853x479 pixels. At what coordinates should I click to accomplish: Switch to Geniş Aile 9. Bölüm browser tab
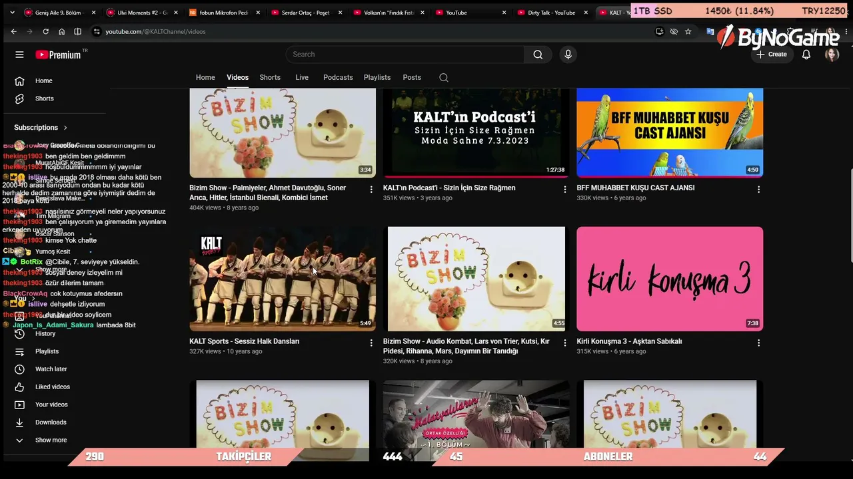tap(60, 13)
